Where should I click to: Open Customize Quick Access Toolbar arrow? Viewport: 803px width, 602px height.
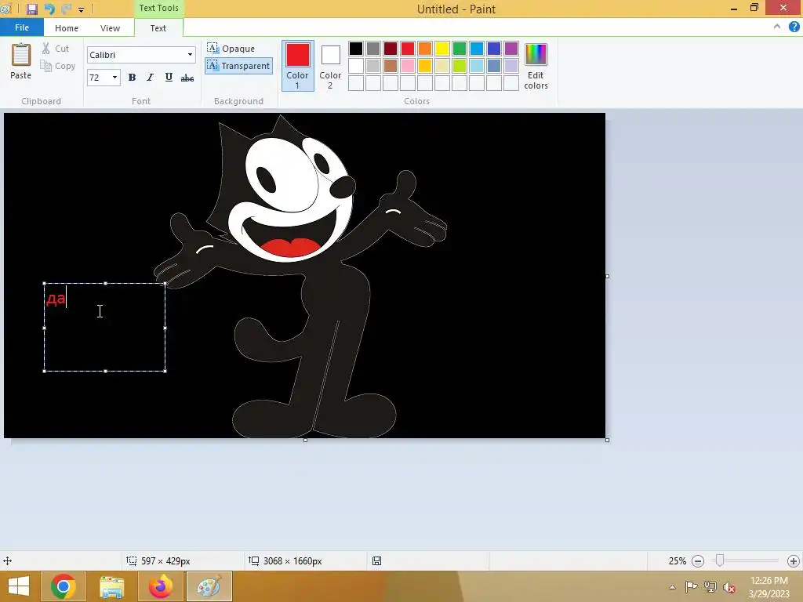[81, 9]
